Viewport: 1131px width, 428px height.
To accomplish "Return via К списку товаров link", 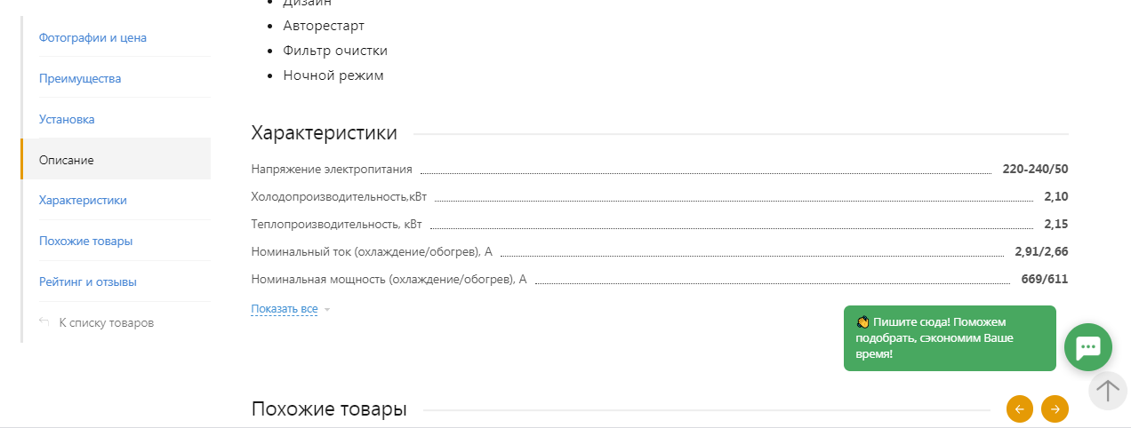I will click(x=106, y=322).
